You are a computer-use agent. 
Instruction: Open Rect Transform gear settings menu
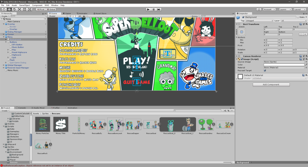[x=306, y=24]
